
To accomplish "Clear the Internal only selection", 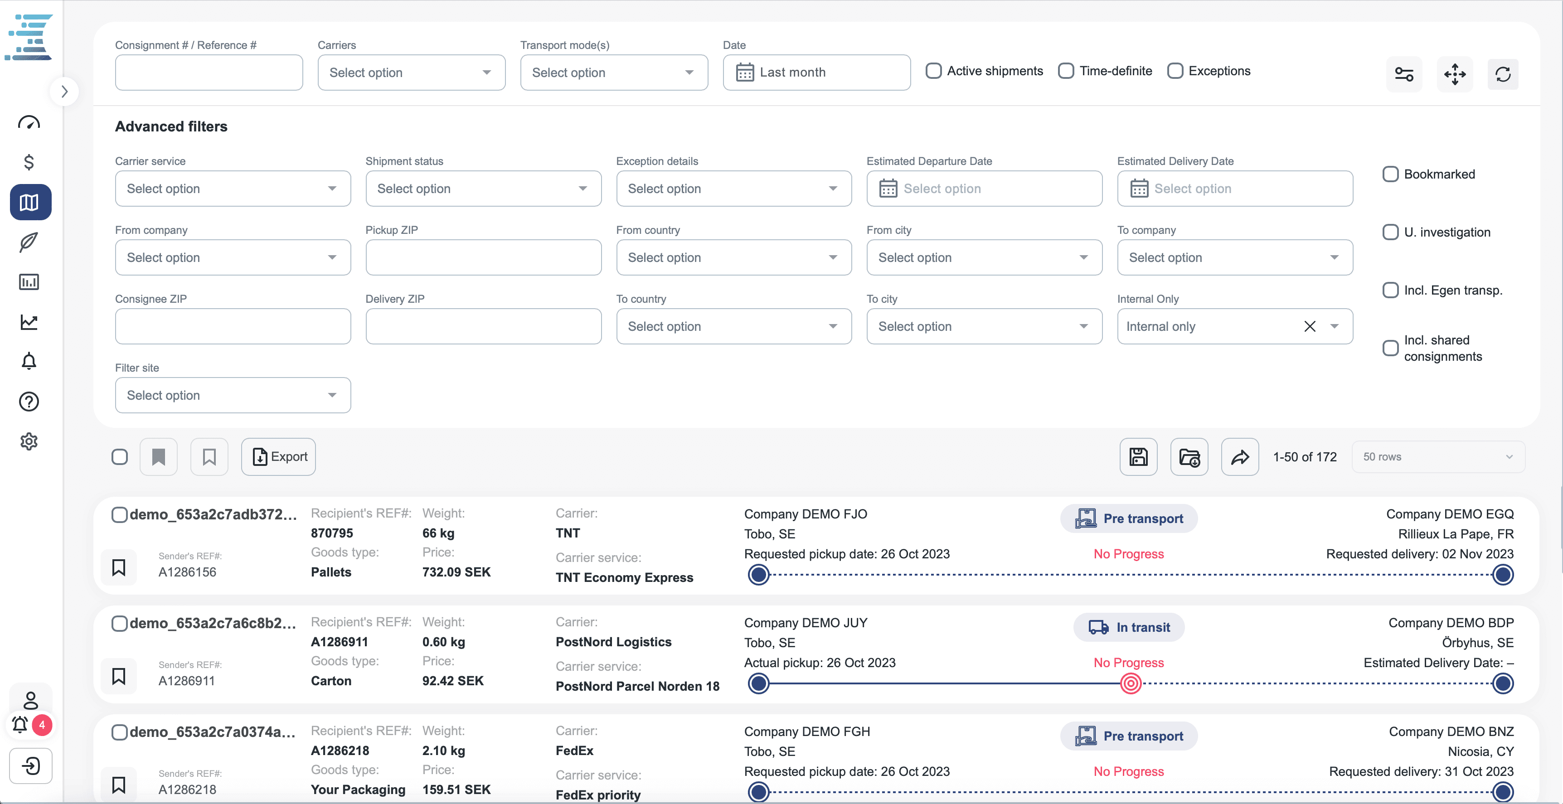I will 1310,326.
